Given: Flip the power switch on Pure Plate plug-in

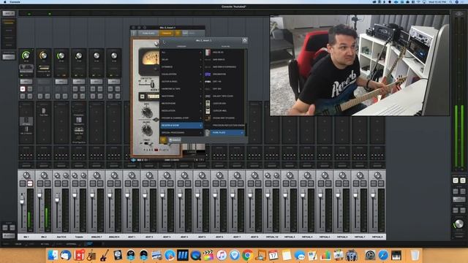Looking at the screenshot, I should point(147,143).
